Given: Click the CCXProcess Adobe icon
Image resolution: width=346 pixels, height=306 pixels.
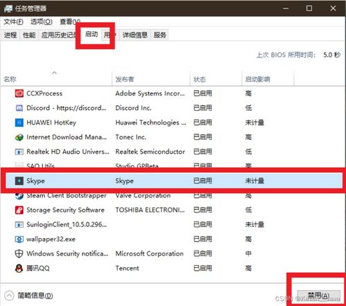Looking at the screenshot, I should [x=19, y=93].
